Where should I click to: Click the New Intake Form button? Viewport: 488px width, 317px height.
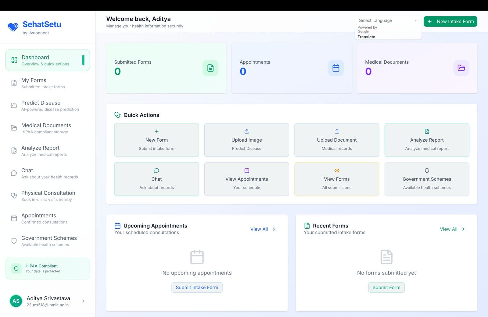pos(450,21)
